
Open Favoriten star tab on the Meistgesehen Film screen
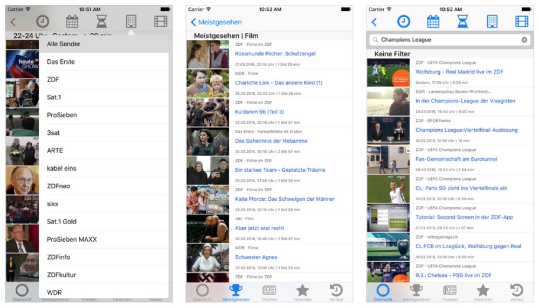[302, 291]
